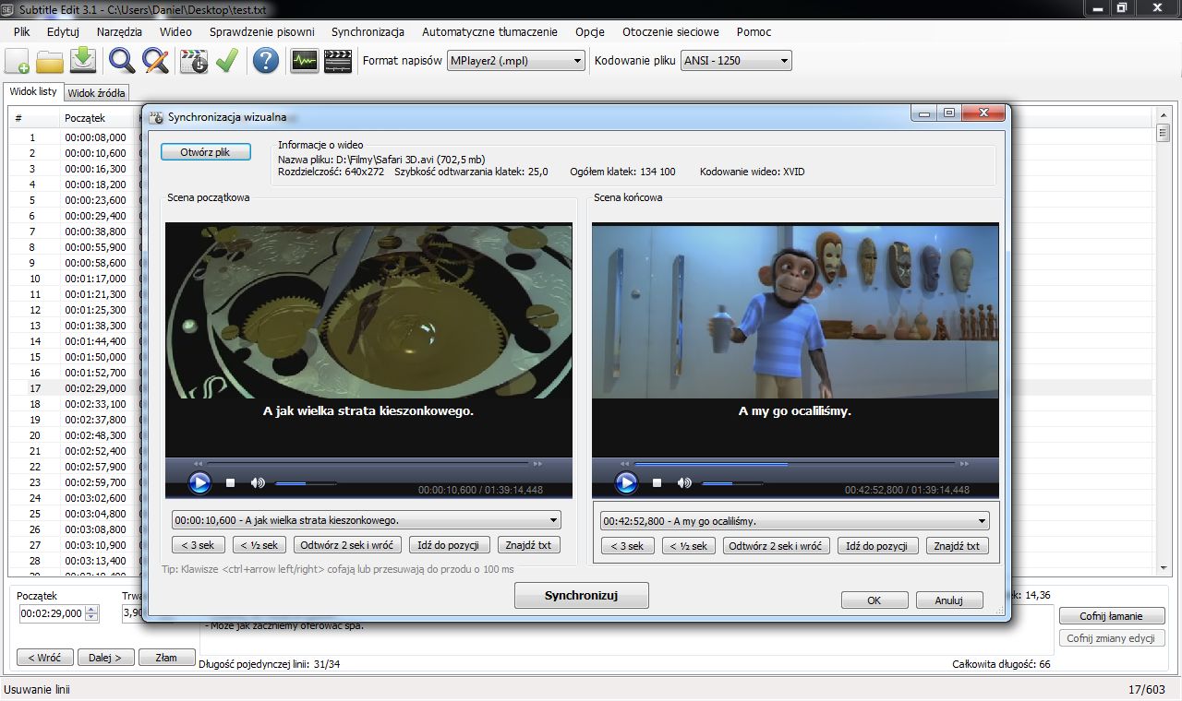Open help via the blue question mark icon
The width and height of the screenshot is (1182, 701).
[266, 61]
